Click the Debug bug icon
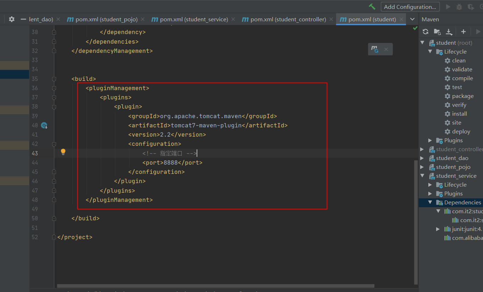Viewport: 483px width, 292px height. (x=459, y=7)
